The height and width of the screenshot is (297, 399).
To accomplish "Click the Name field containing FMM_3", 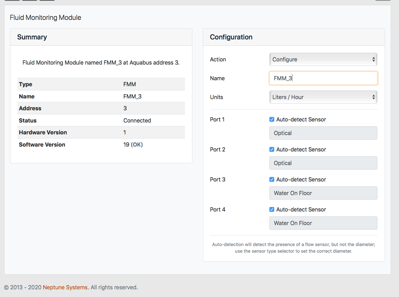I will (323, 78).
